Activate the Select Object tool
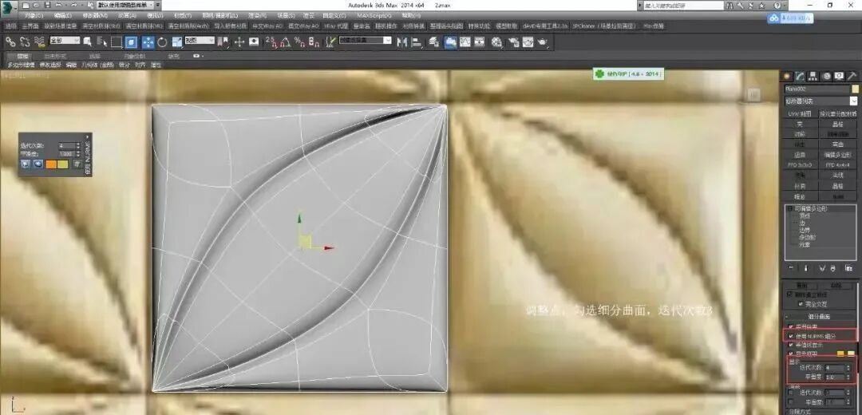The height and width of the screenshot is (415, 862). click(88, 41)
